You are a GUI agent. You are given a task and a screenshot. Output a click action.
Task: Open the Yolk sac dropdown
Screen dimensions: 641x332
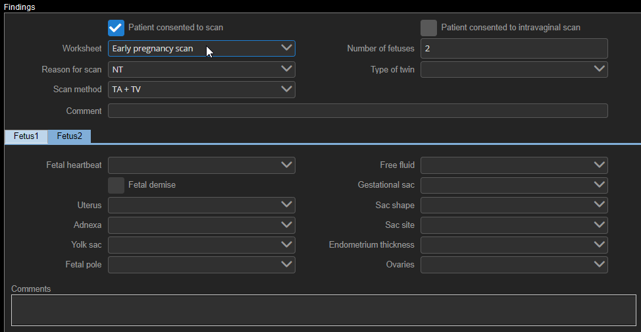201,245
